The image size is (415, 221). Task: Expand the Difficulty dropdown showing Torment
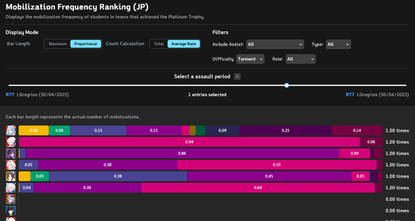coord(250,59)
